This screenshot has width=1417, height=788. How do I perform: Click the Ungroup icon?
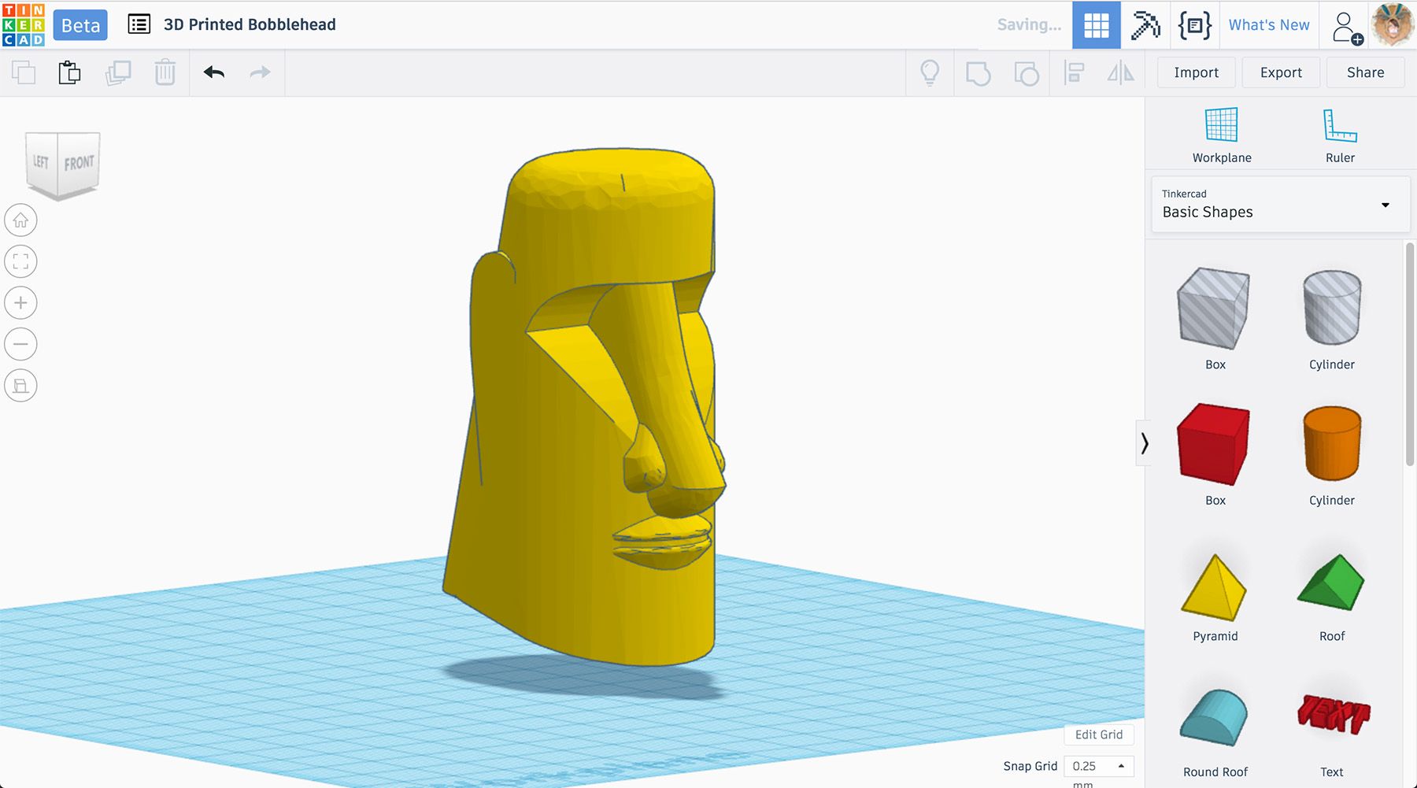coord(1026,72)
